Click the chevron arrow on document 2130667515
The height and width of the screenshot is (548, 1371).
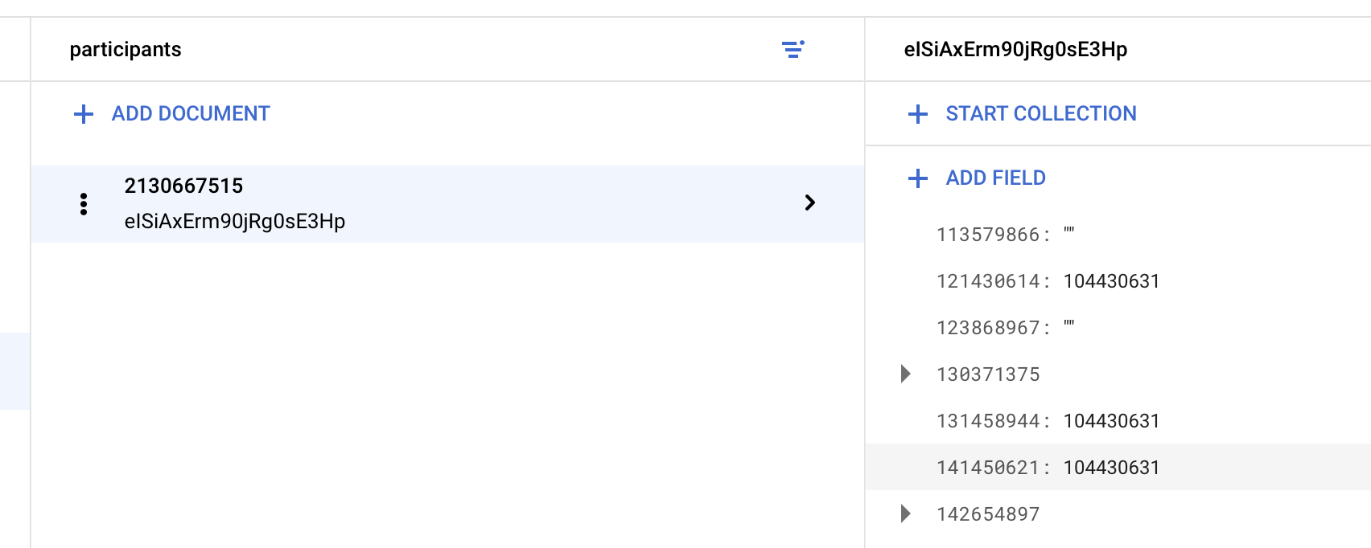(x=810, y=202)
